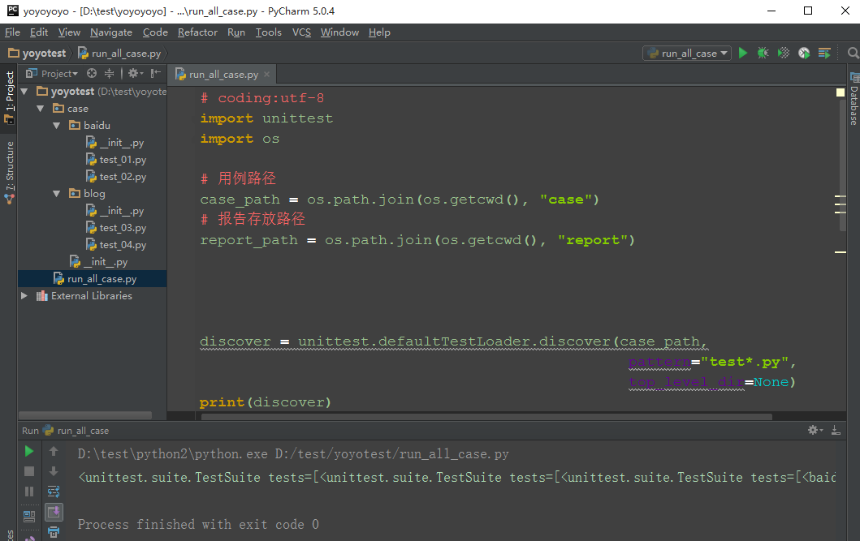Toggle soft-wrap in the Run console
The width and height of the screenshot is (860, 541).
click(x=54, y=492)
